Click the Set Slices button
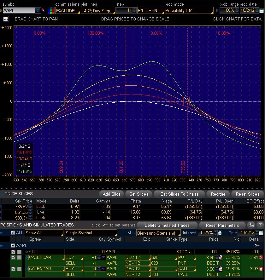The height and width of the screenshot is (280, 265). 138,194
